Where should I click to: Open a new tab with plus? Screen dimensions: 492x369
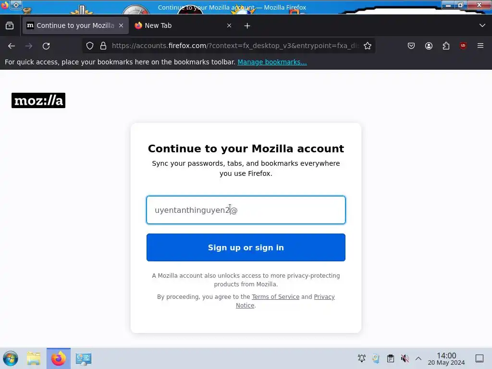247,26
